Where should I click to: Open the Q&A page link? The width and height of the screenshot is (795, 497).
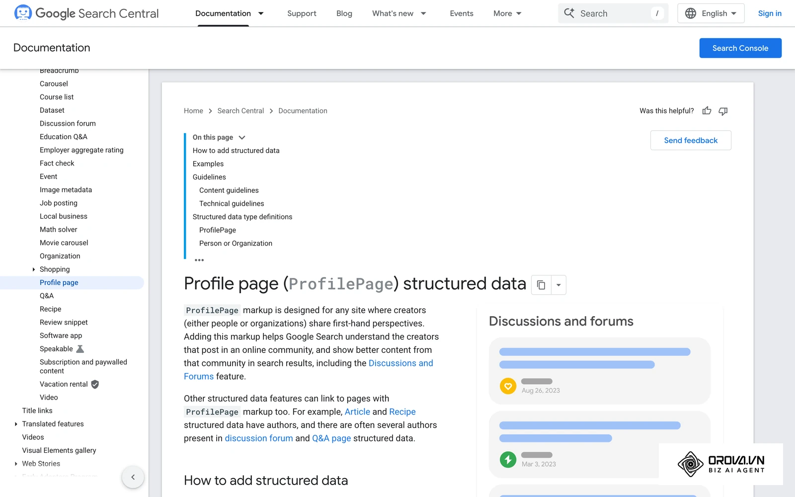tap(331, 438)
